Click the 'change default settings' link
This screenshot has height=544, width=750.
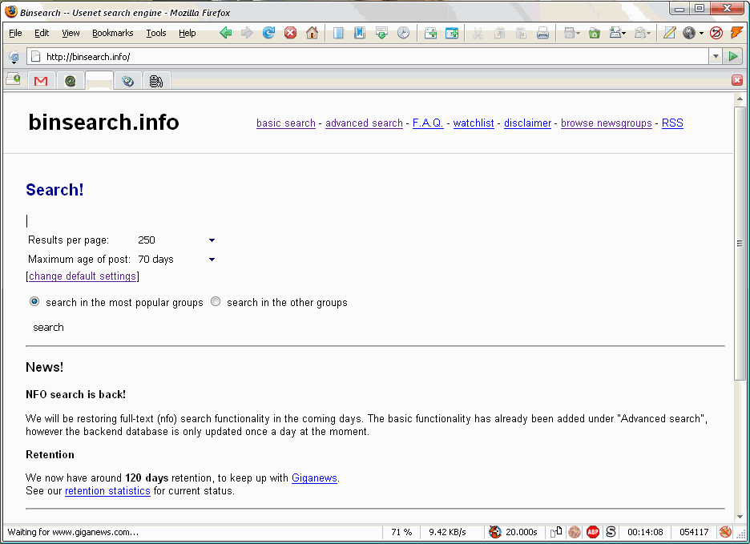(x=83, y=276)
